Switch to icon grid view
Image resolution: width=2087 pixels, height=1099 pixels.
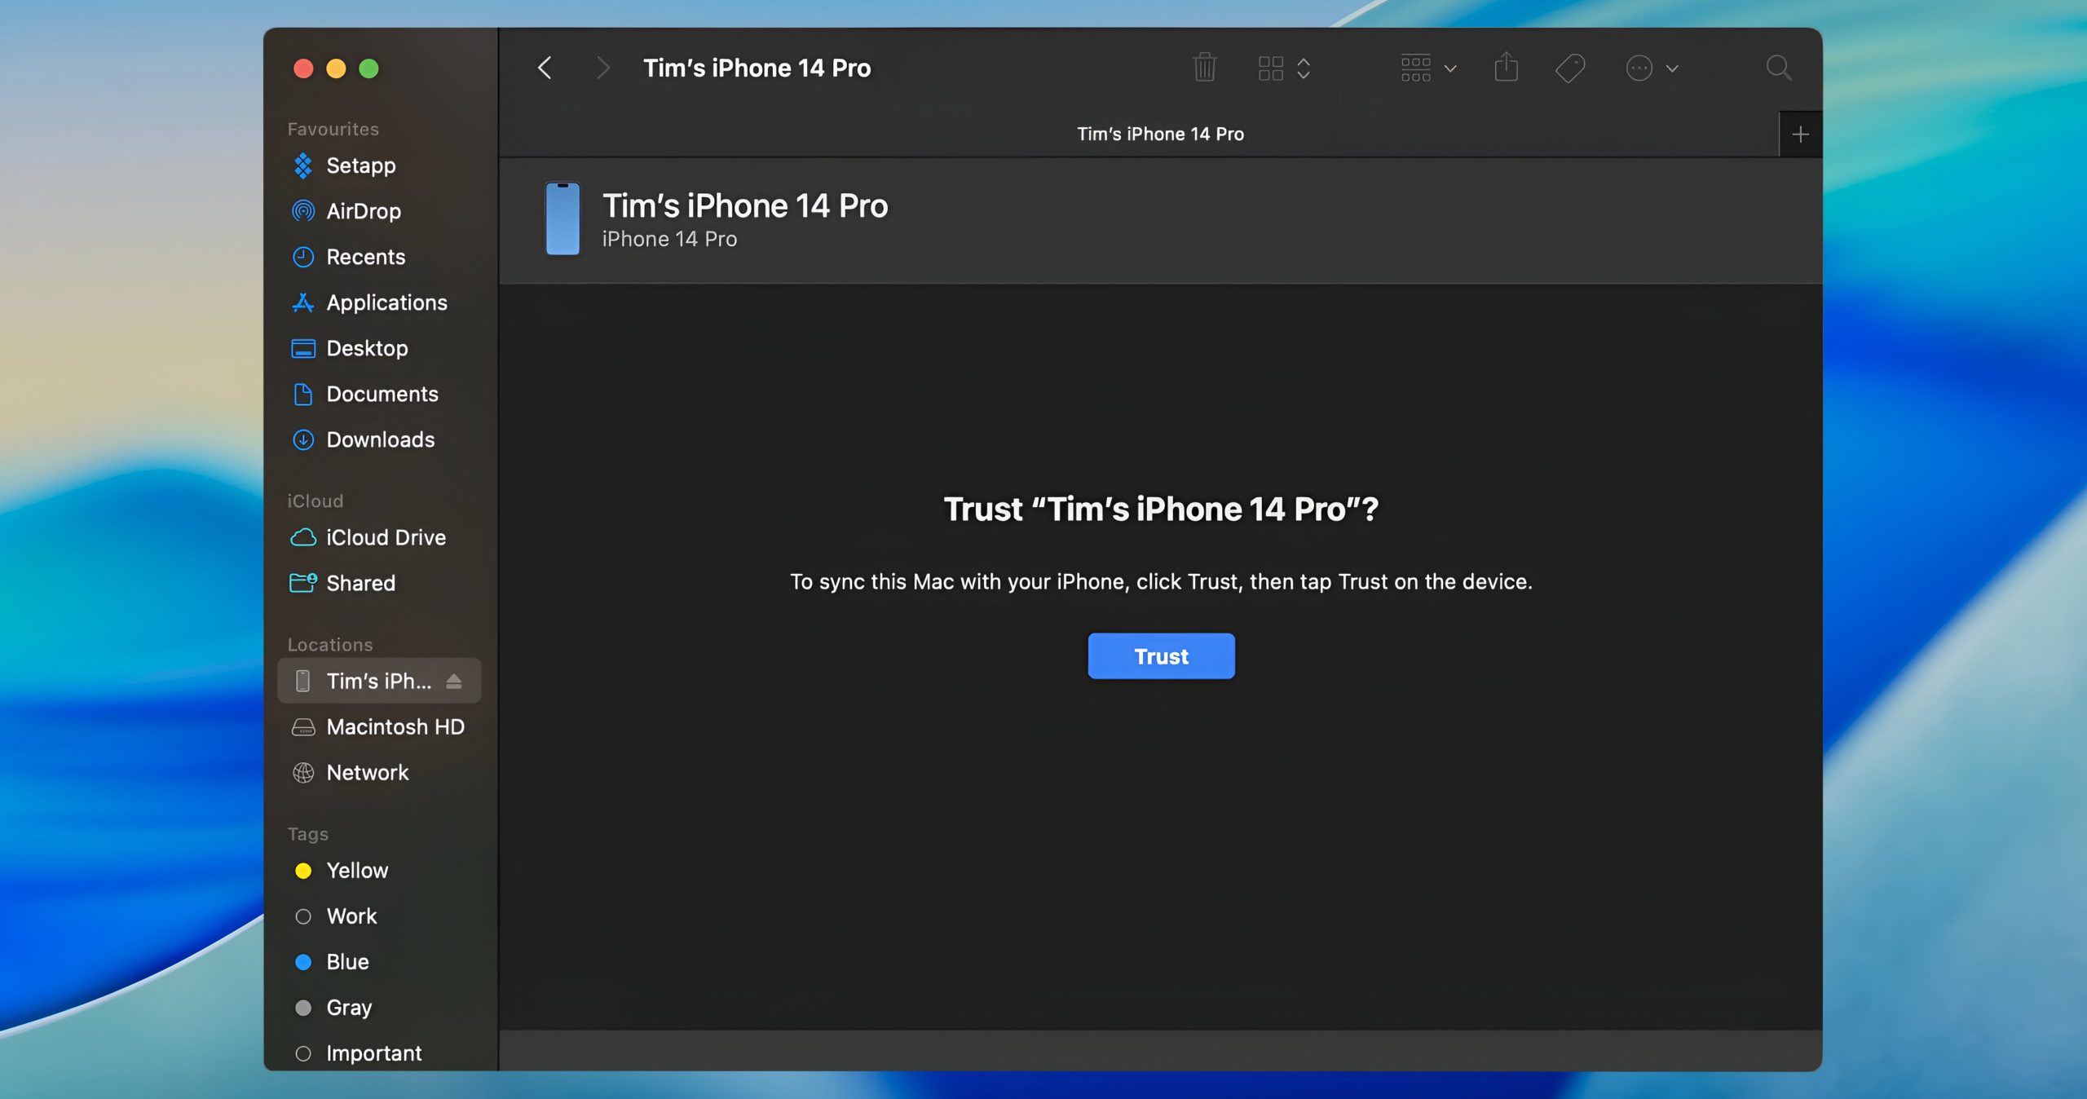pos(1270,68)
